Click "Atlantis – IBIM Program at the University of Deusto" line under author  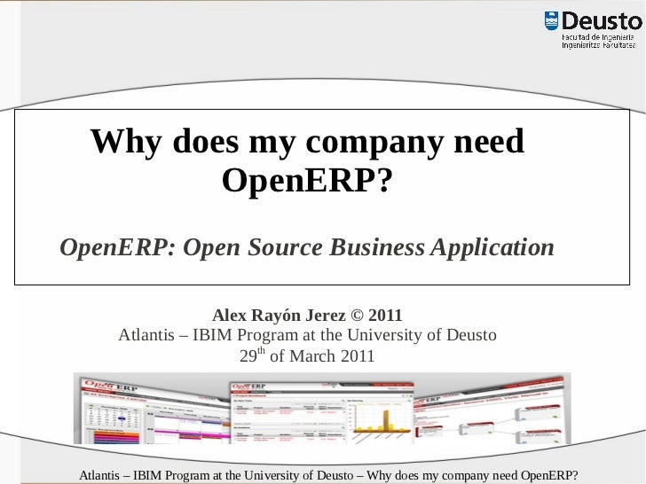coord(307,335)
